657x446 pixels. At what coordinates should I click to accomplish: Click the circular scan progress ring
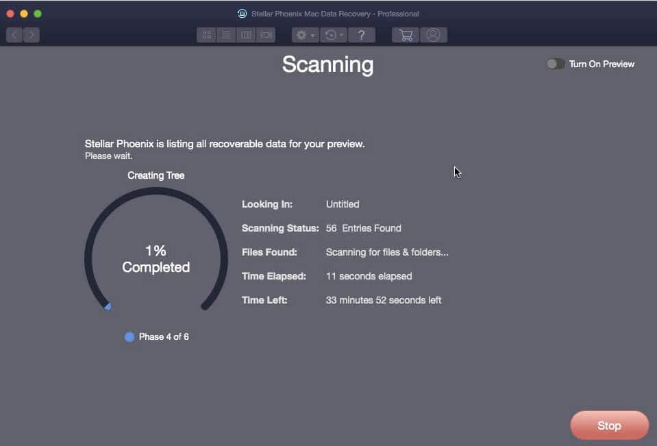point(156,250)
